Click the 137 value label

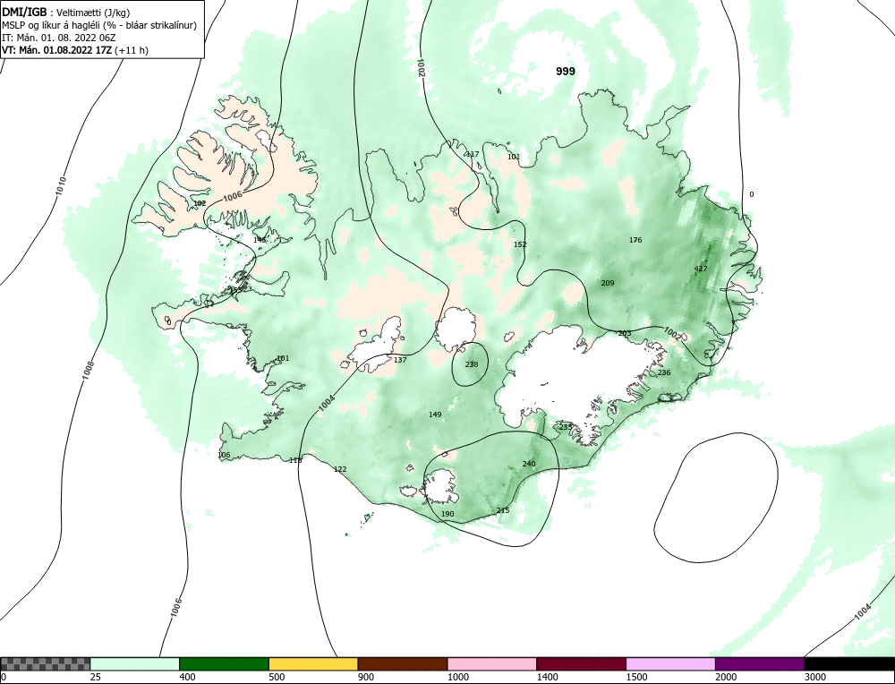(400, 360)
